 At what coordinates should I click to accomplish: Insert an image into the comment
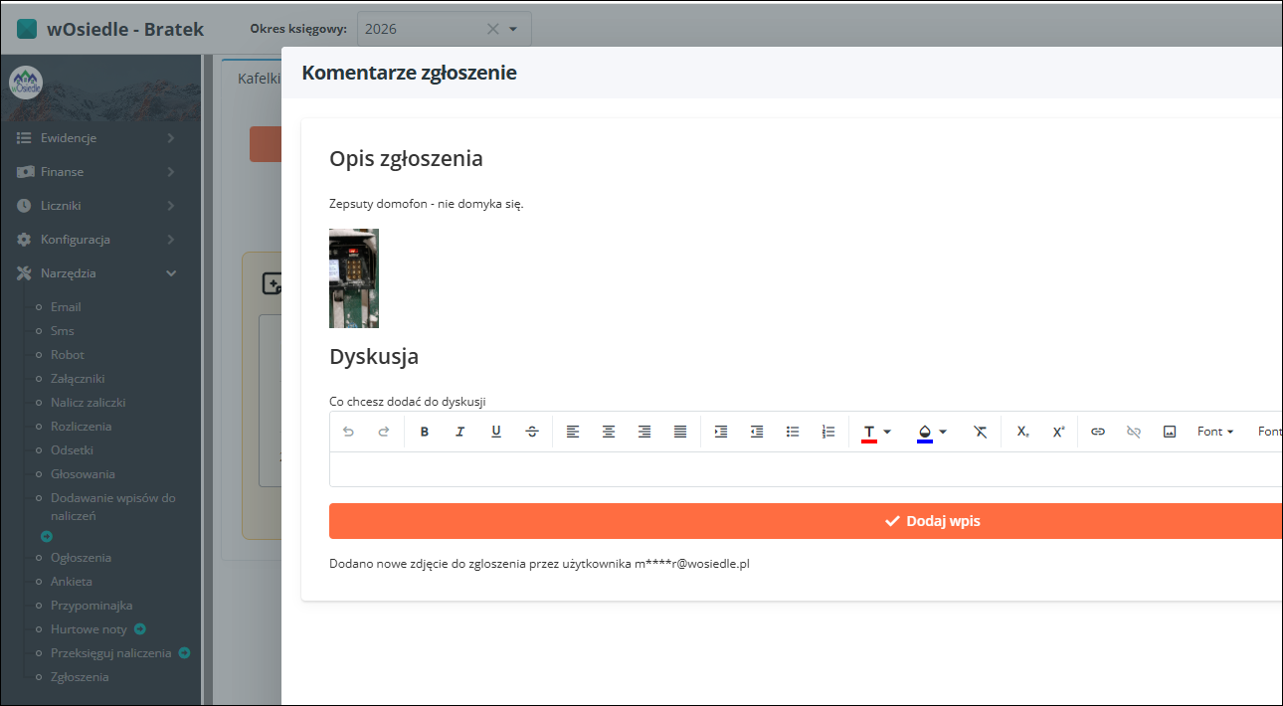click(1169, 431)
